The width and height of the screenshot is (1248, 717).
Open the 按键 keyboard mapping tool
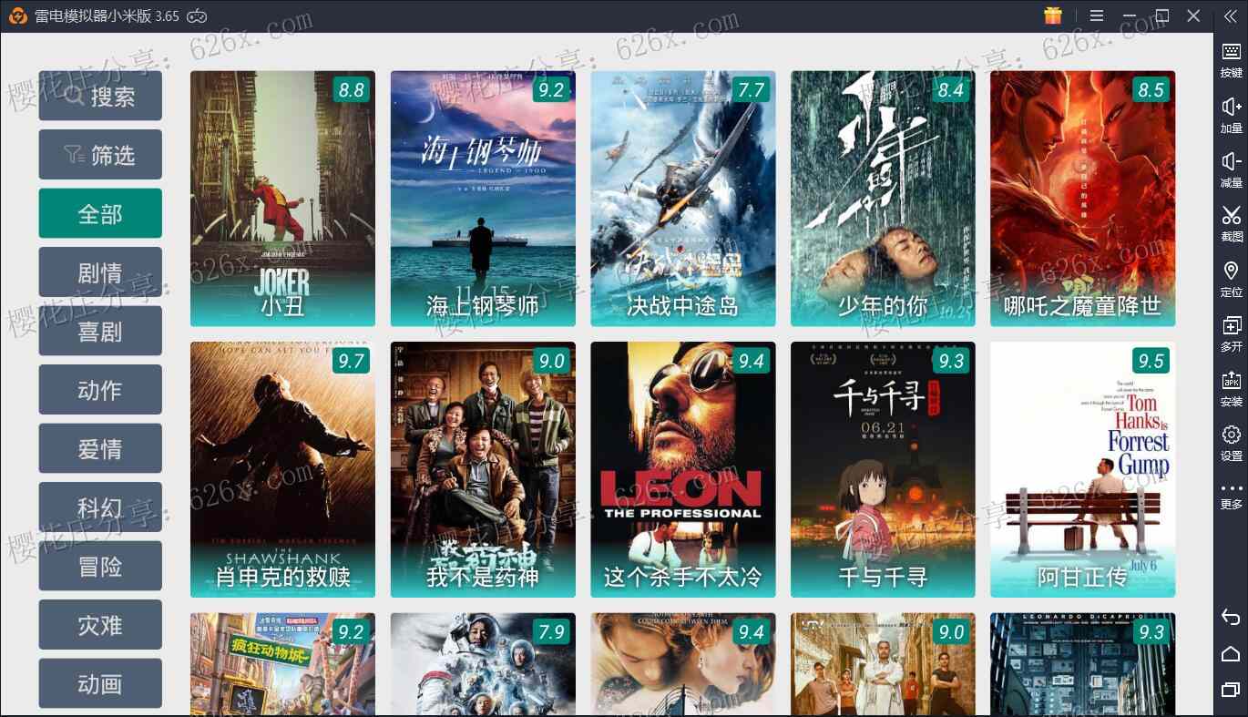[1231, 60]
